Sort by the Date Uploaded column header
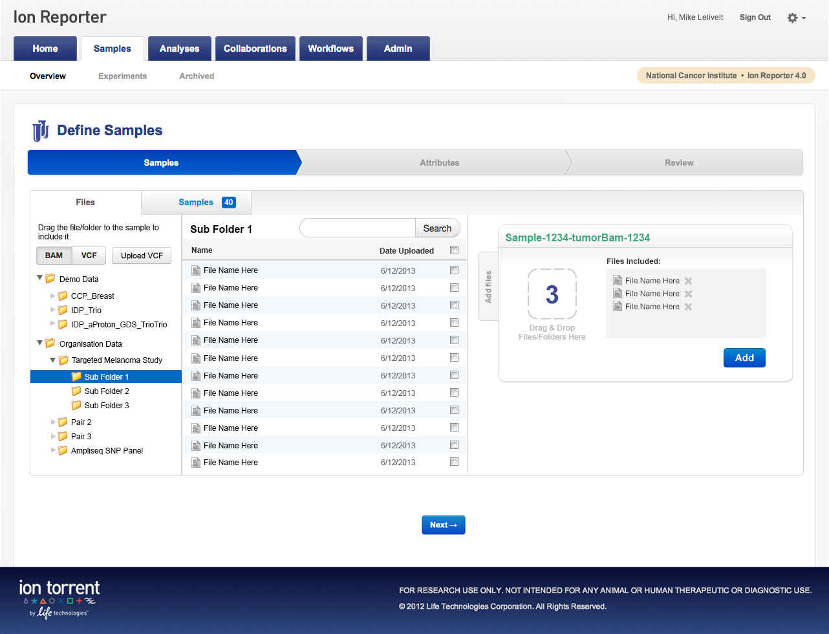829x634 pixels. [x=407, y=250]
